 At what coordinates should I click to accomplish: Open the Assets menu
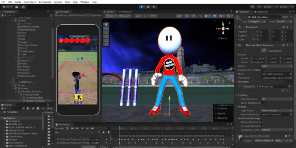tap(18, 2)
